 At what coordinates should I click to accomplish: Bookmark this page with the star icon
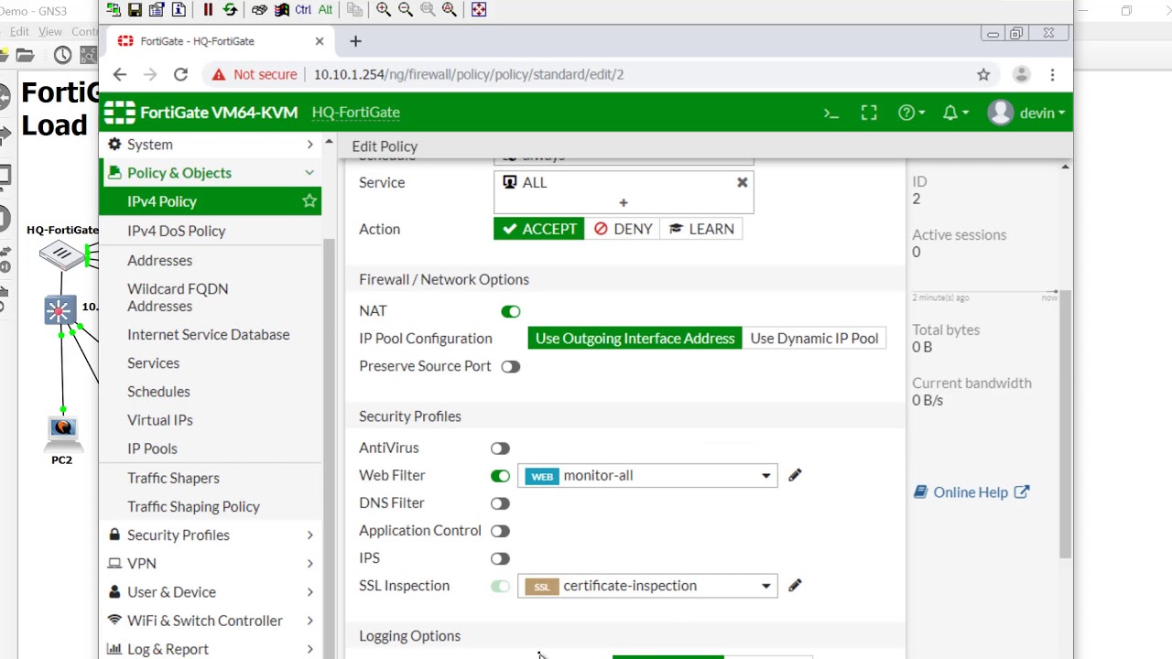[x=983, y=74]
